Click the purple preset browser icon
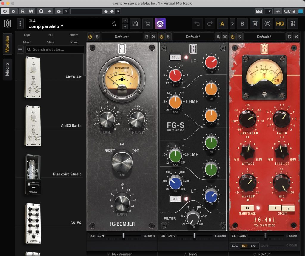 coord(160,24)
